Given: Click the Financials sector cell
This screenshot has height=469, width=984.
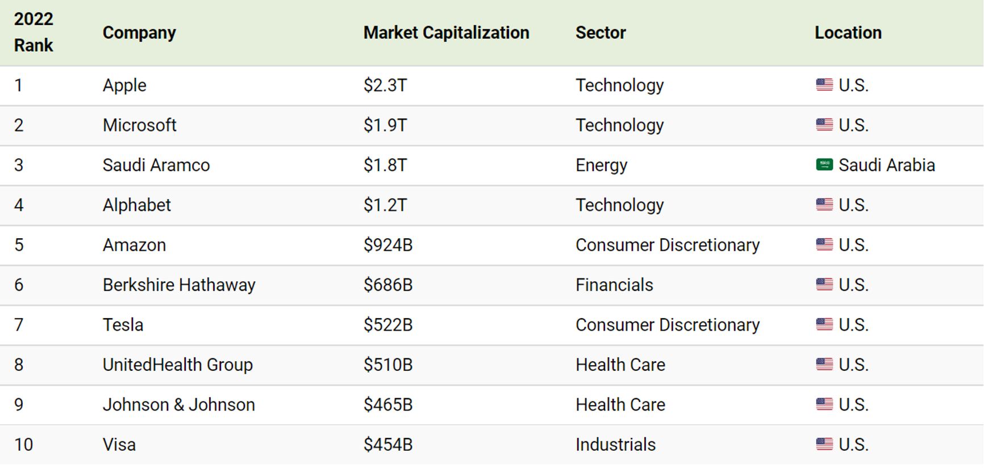Looking at the screenshot, I should pyautogui.click(x=614, y=285).
